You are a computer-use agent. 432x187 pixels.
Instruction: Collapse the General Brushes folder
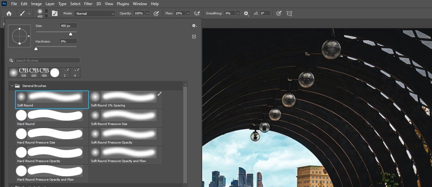click(13, 86)
